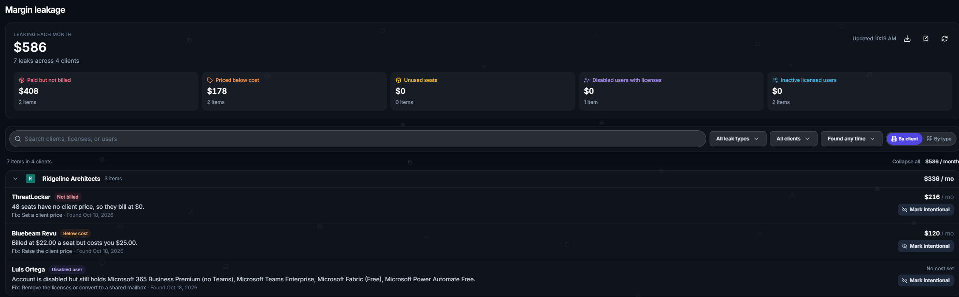
Task: Click the Unused seats box icon
Action: pyautogui.click(x=399, y=80)
